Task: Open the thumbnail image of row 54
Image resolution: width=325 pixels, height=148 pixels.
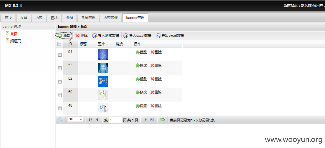Action: pos(103,55)
